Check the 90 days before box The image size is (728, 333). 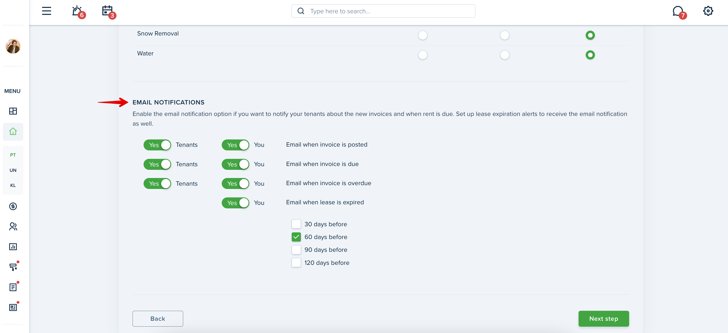296,250
